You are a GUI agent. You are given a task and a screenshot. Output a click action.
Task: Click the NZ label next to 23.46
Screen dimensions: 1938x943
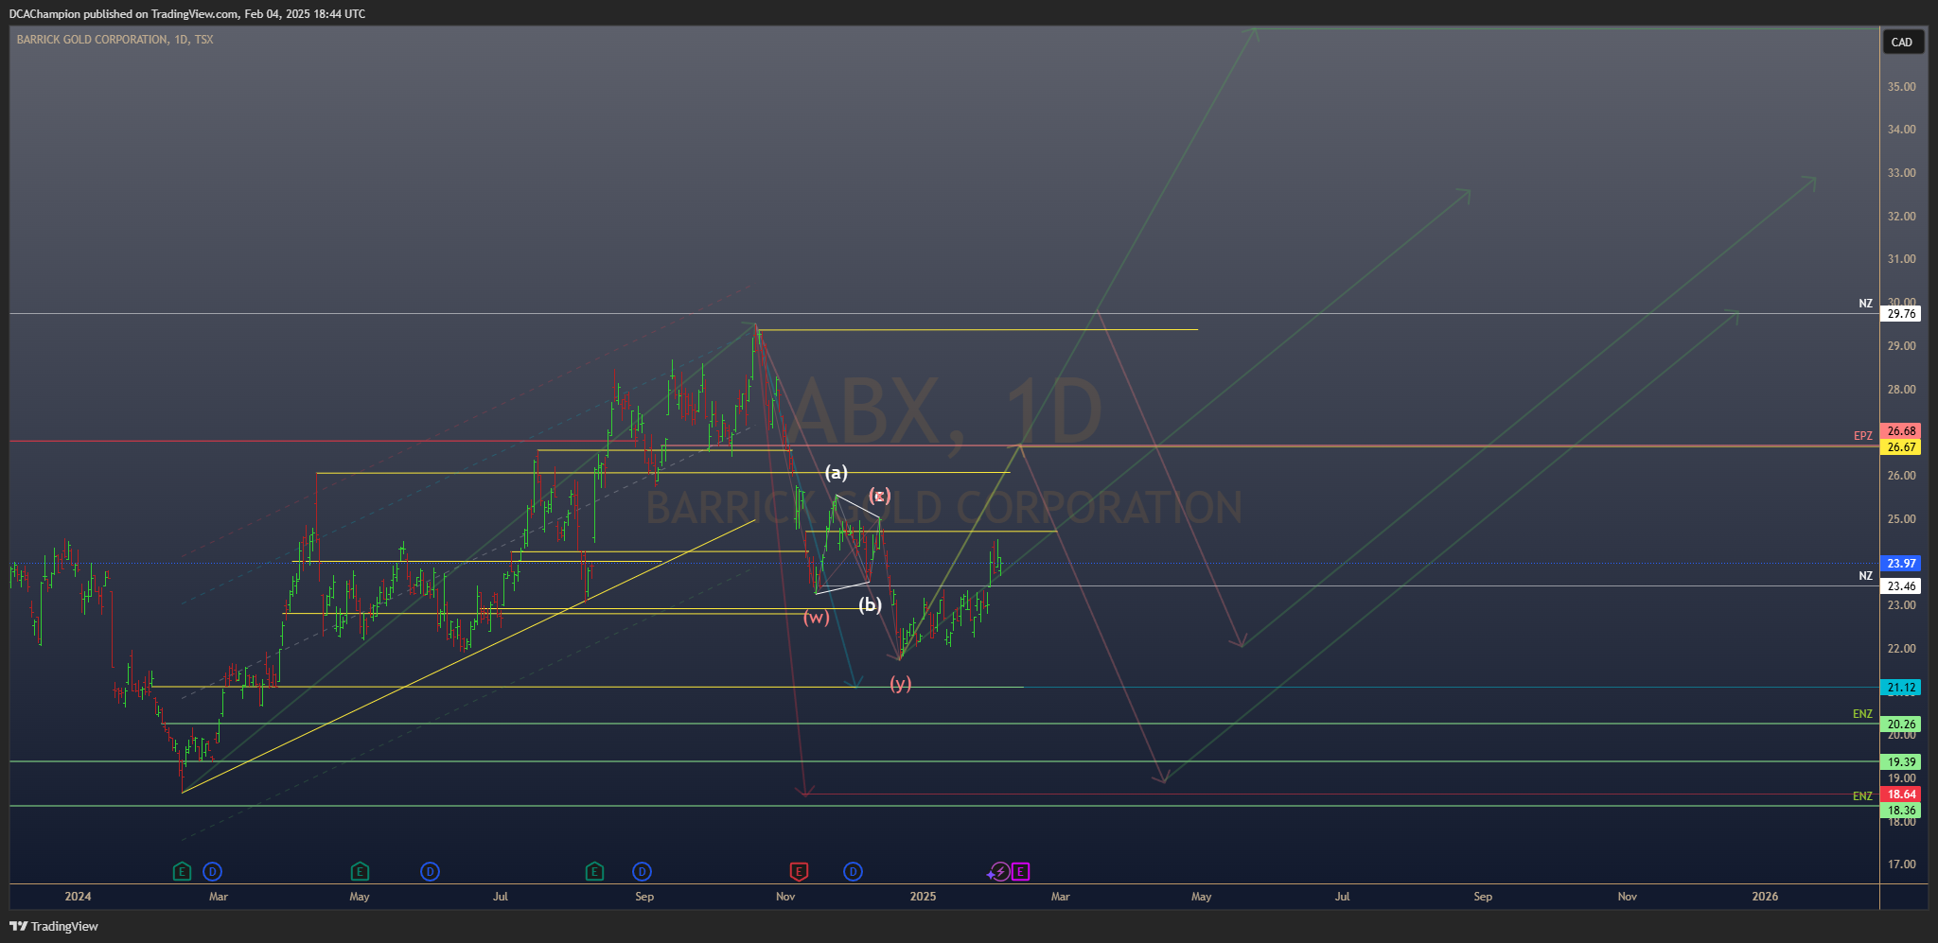[x=1865, y=576]
